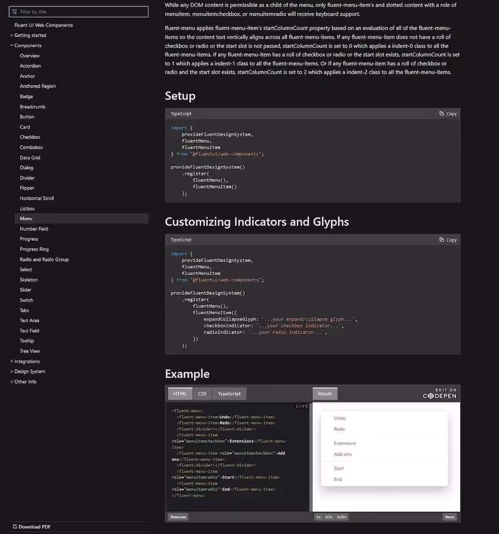Screen dimensions: 499x534
Task: Open the Slider page in the sidebar
Action: tap(26, 290)
